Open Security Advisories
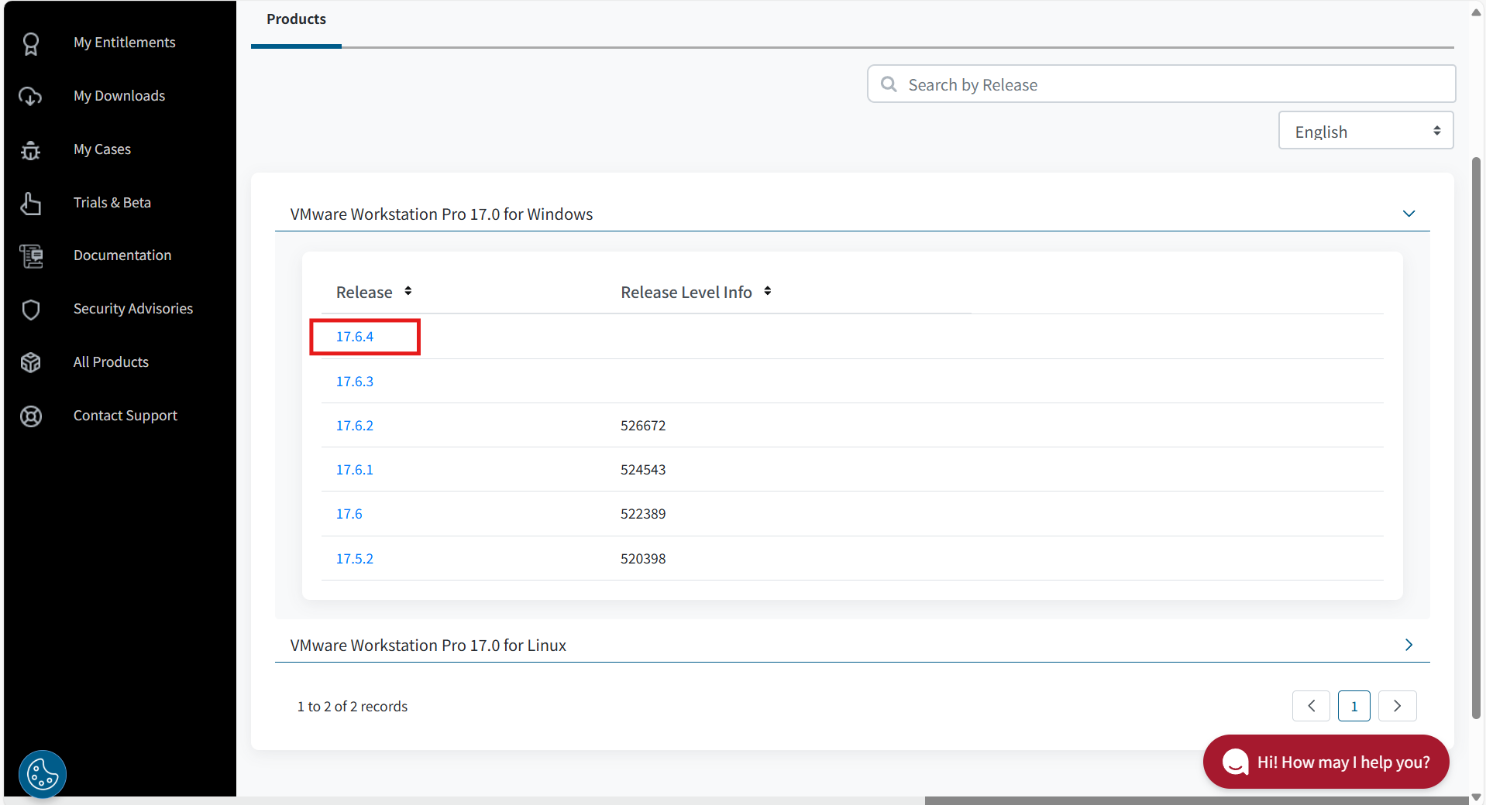The height and width of the screenshot is (805, 1486). point(133,309)
